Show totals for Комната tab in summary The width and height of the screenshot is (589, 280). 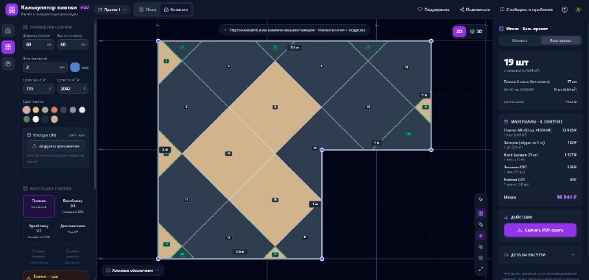(x=520, y=40)
